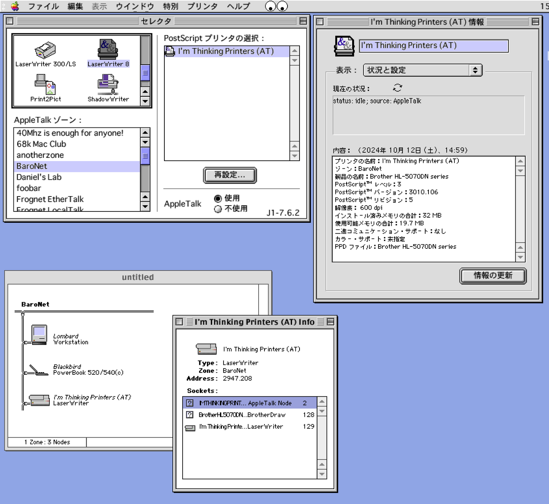Open the ファイル menu

[43, 6]
